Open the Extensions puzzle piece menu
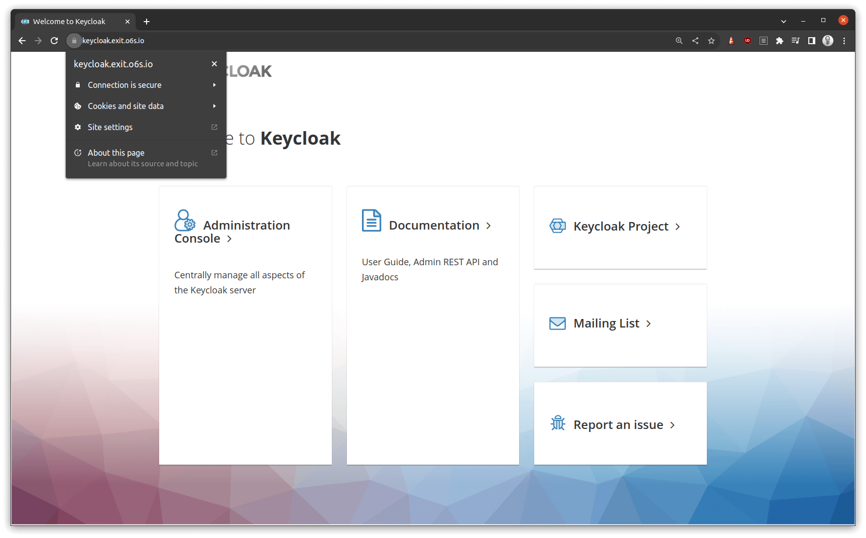 pyautogui.click(x=780, y=41)
